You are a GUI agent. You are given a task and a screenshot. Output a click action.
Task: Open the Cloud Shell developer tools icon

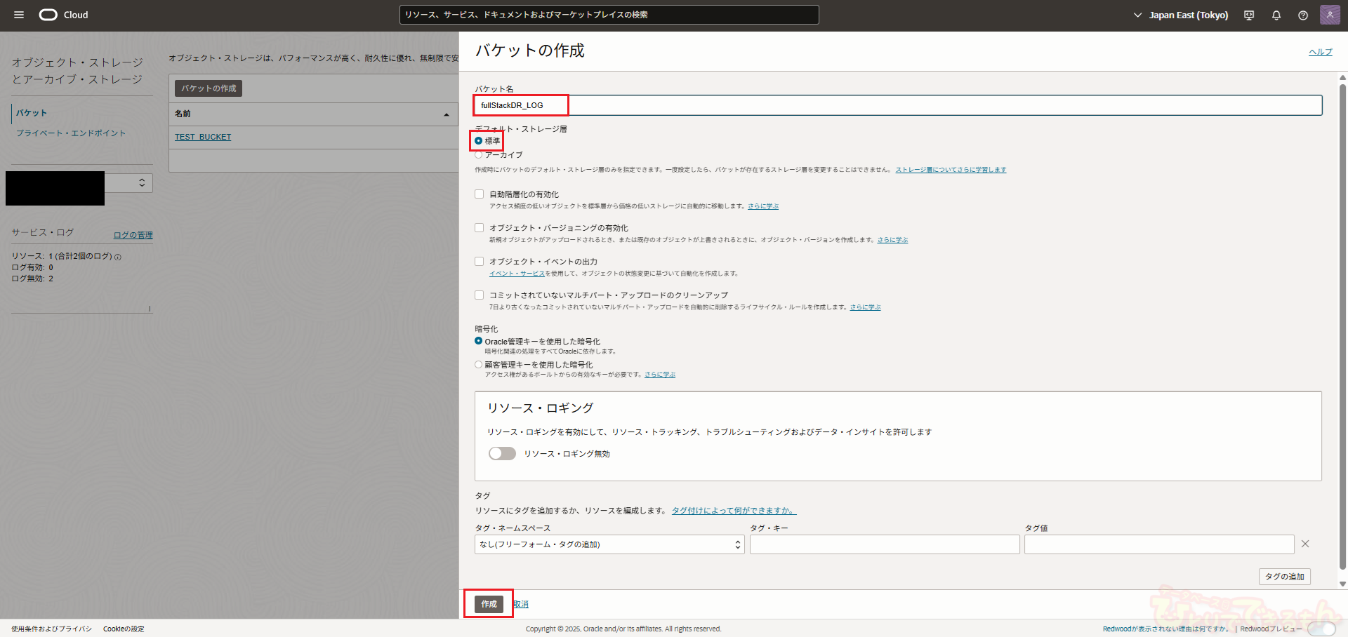[x=1249, y=15]
